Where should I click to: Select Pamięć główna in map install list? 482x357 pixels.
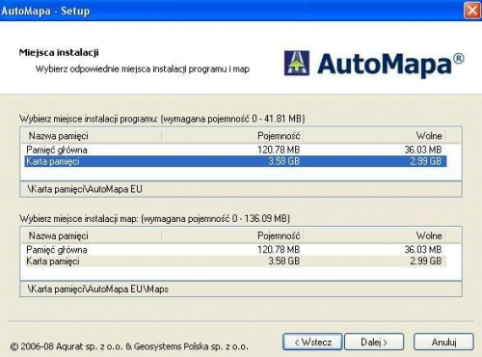pos(235,250)
